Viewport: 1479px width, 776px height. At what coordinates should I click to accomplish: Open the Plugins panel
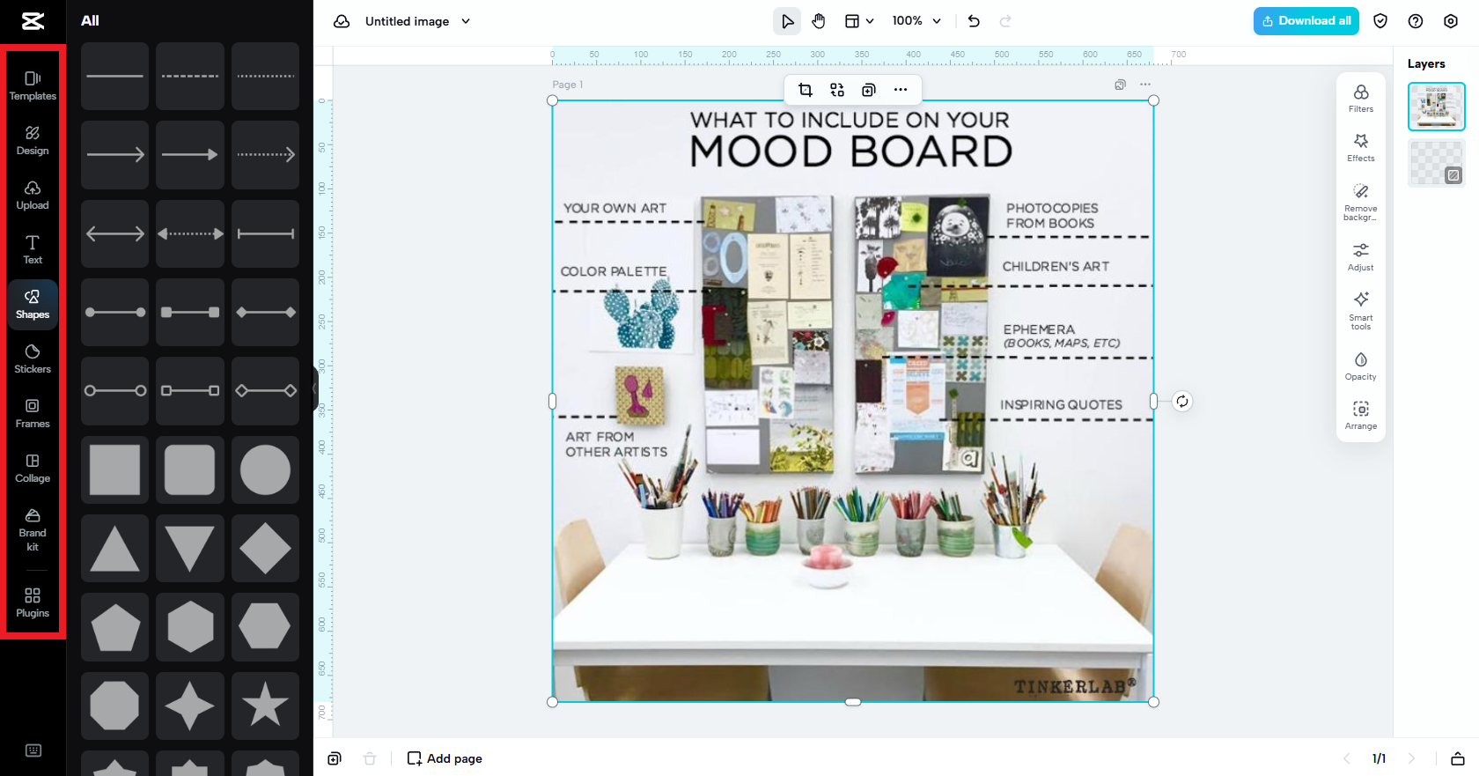coord(33,602)
